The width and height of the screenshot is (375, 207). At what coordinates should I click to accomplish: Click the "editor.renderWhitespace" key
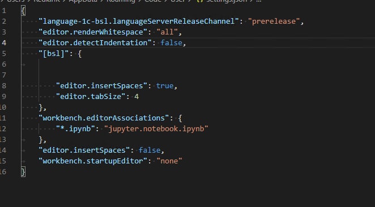tap(93, 32)
